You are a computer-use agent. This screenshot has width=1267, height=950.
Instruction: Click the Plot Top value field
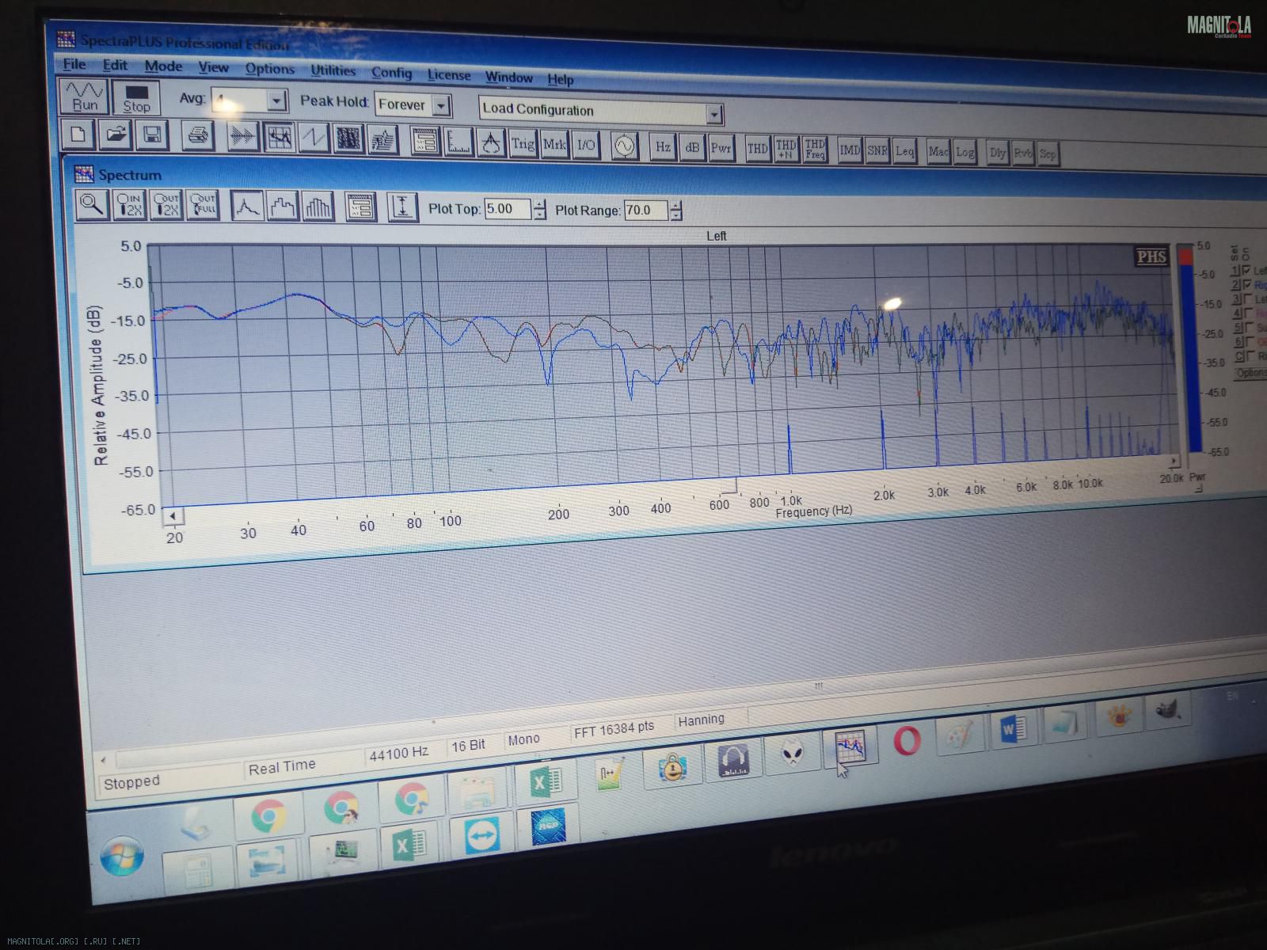[507, 210]
